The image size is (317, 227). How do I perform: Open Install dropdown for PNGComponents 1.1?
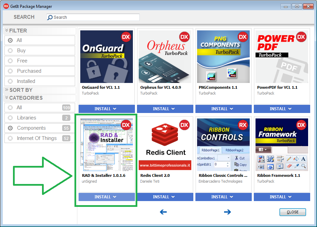click(223, 109)
